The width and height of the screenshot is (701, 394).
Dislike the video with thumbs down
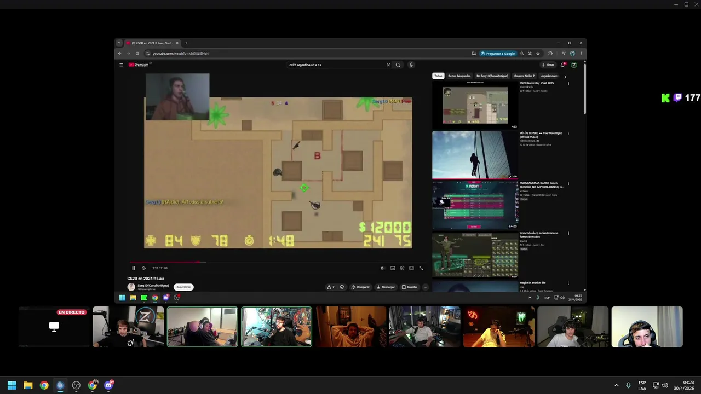coord(342,287)
